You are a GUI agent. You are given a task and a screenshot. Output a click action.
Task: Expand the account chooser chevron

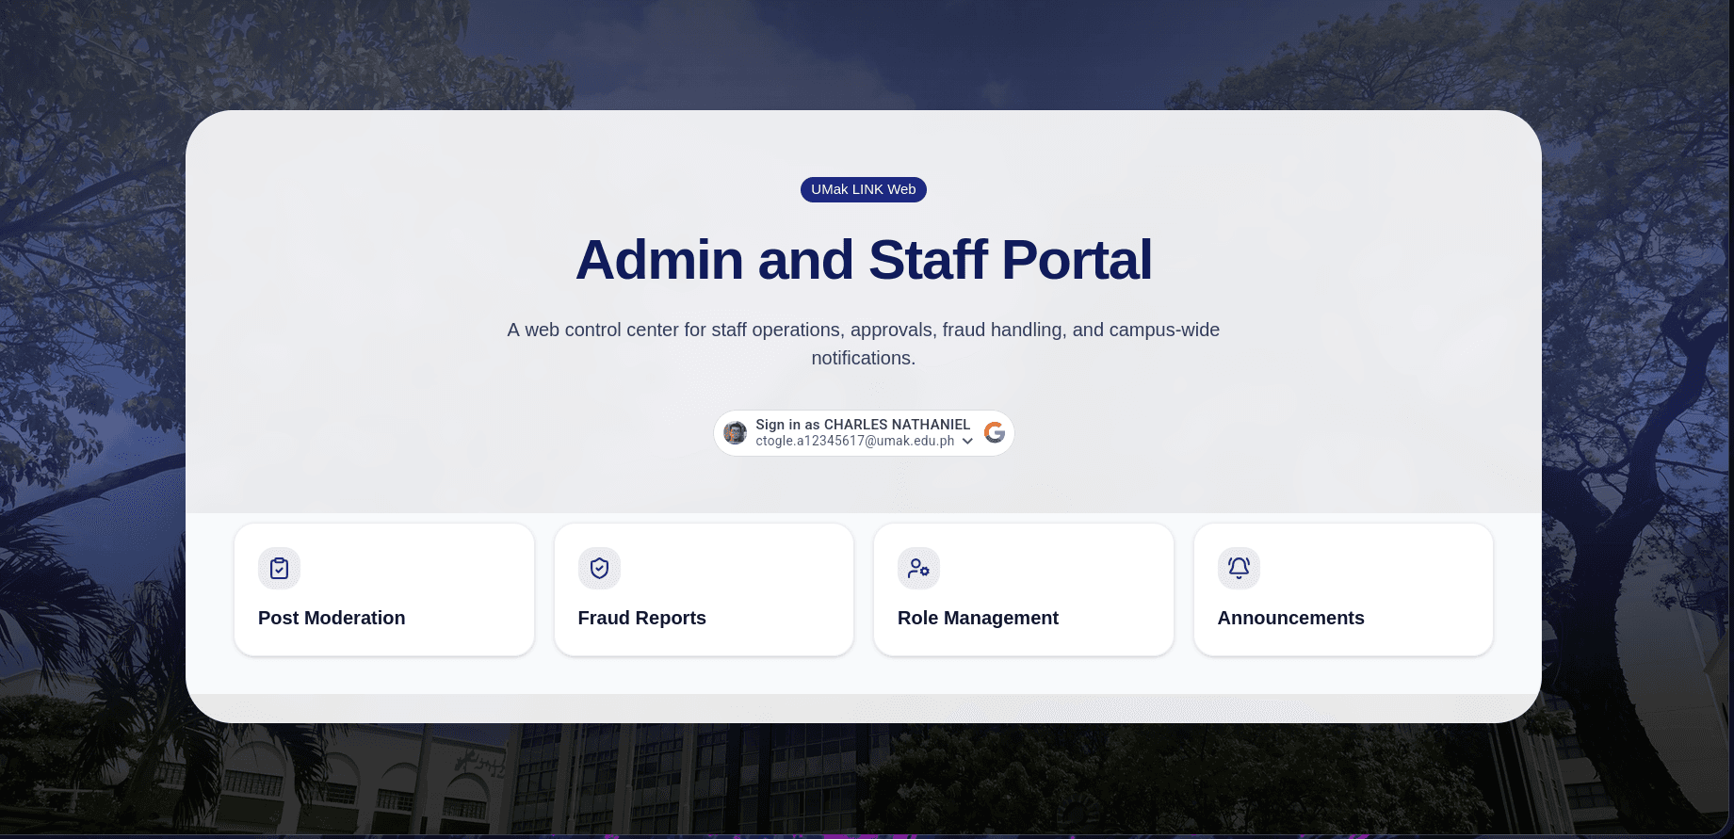tap(967, 442)
